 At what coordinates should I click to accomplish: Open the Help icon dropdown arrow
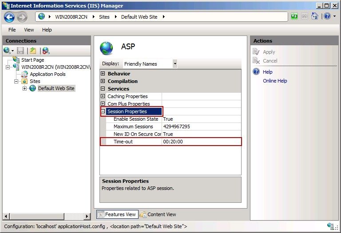pos(334,16)
